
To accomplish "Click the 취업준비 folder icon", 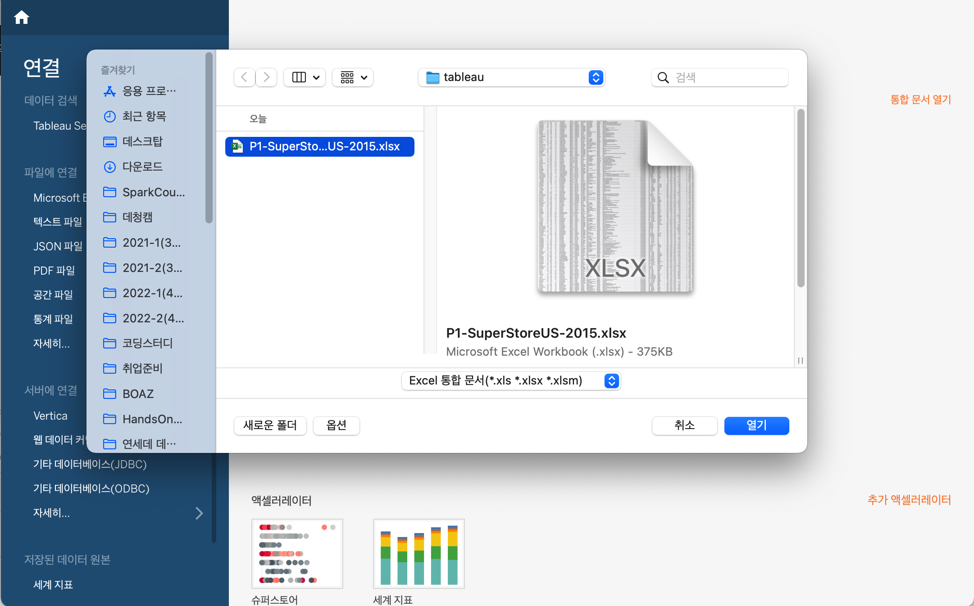I will 109,369.
